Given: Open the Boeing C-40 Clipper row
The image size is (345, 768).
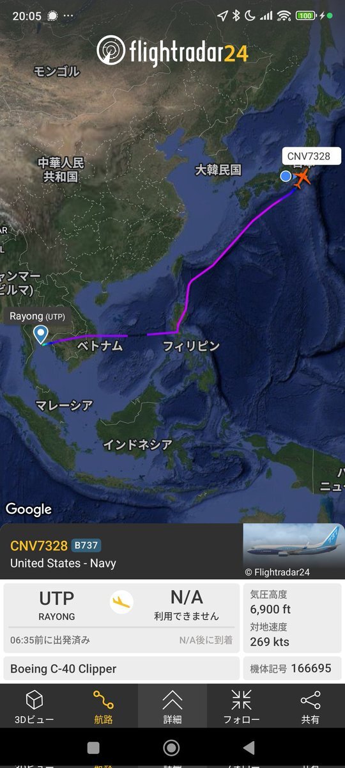Looking at the screenshot, I should [x=121, y=668].
